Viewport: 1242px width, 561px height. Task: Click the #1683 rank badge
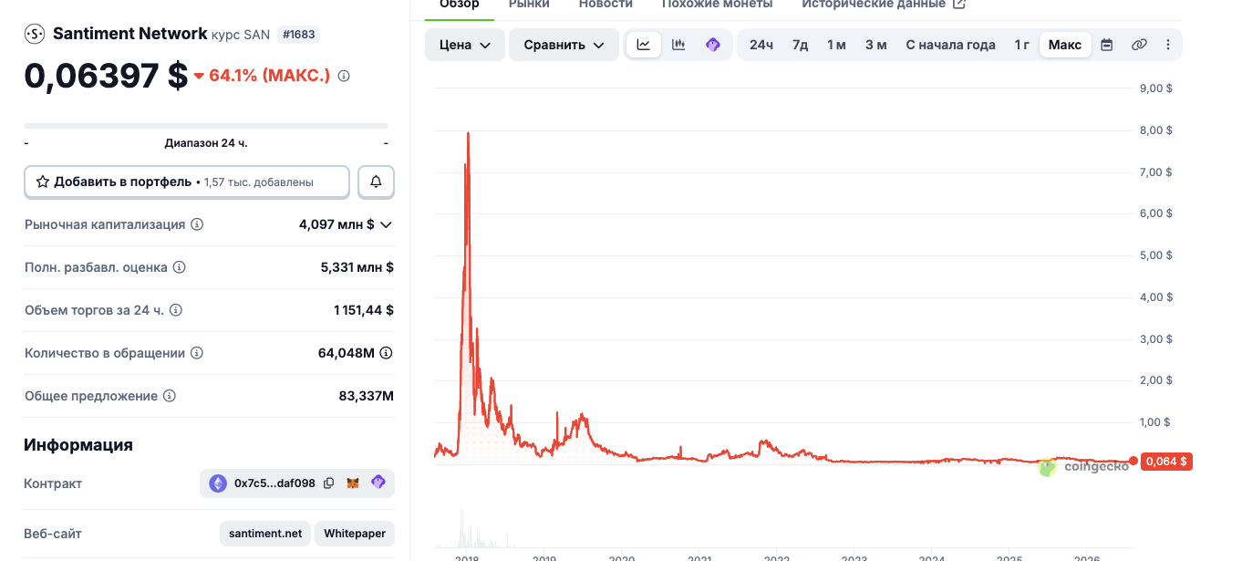[297, 35]
